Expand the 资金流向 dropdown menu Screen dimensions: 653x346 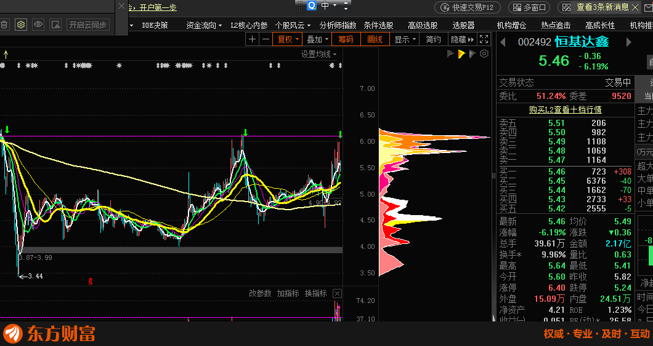click(x=204, y=25)
